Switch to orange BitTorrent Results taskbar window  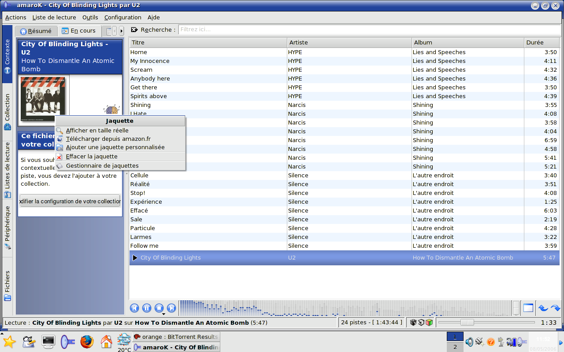(176, 337)
